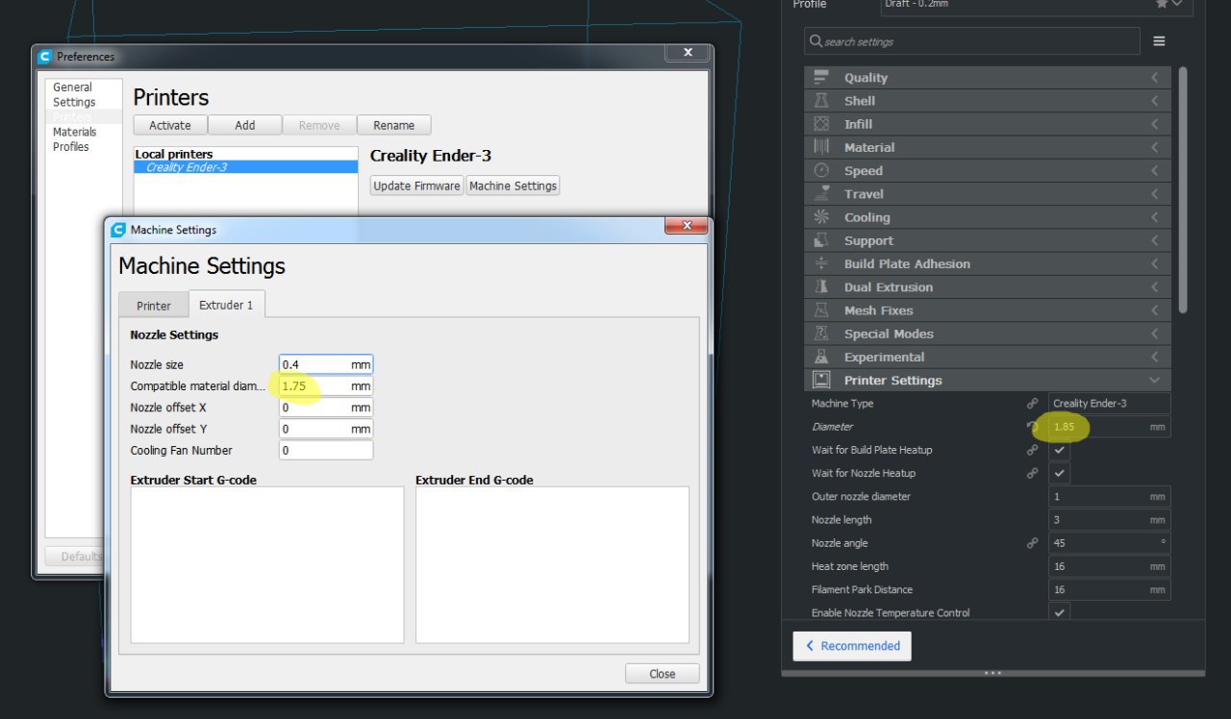
Task: Click the Quality category icon
Action: point(821,78)
